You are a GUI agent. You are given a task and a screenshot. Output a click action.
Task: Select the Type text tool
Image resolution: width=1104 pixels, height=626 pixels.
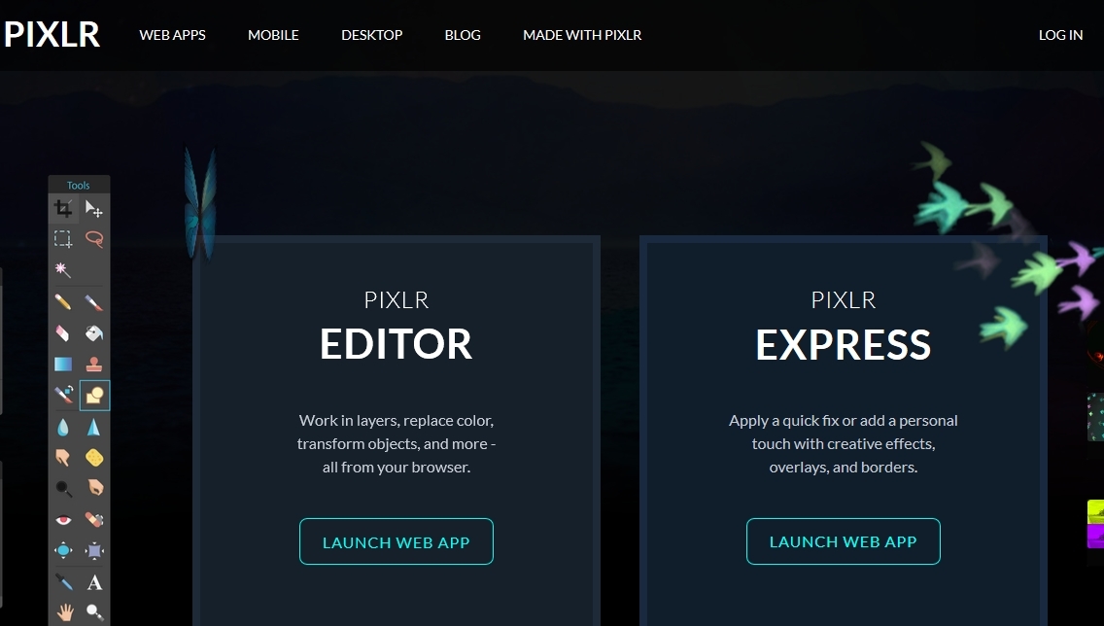tap(93, 582)
